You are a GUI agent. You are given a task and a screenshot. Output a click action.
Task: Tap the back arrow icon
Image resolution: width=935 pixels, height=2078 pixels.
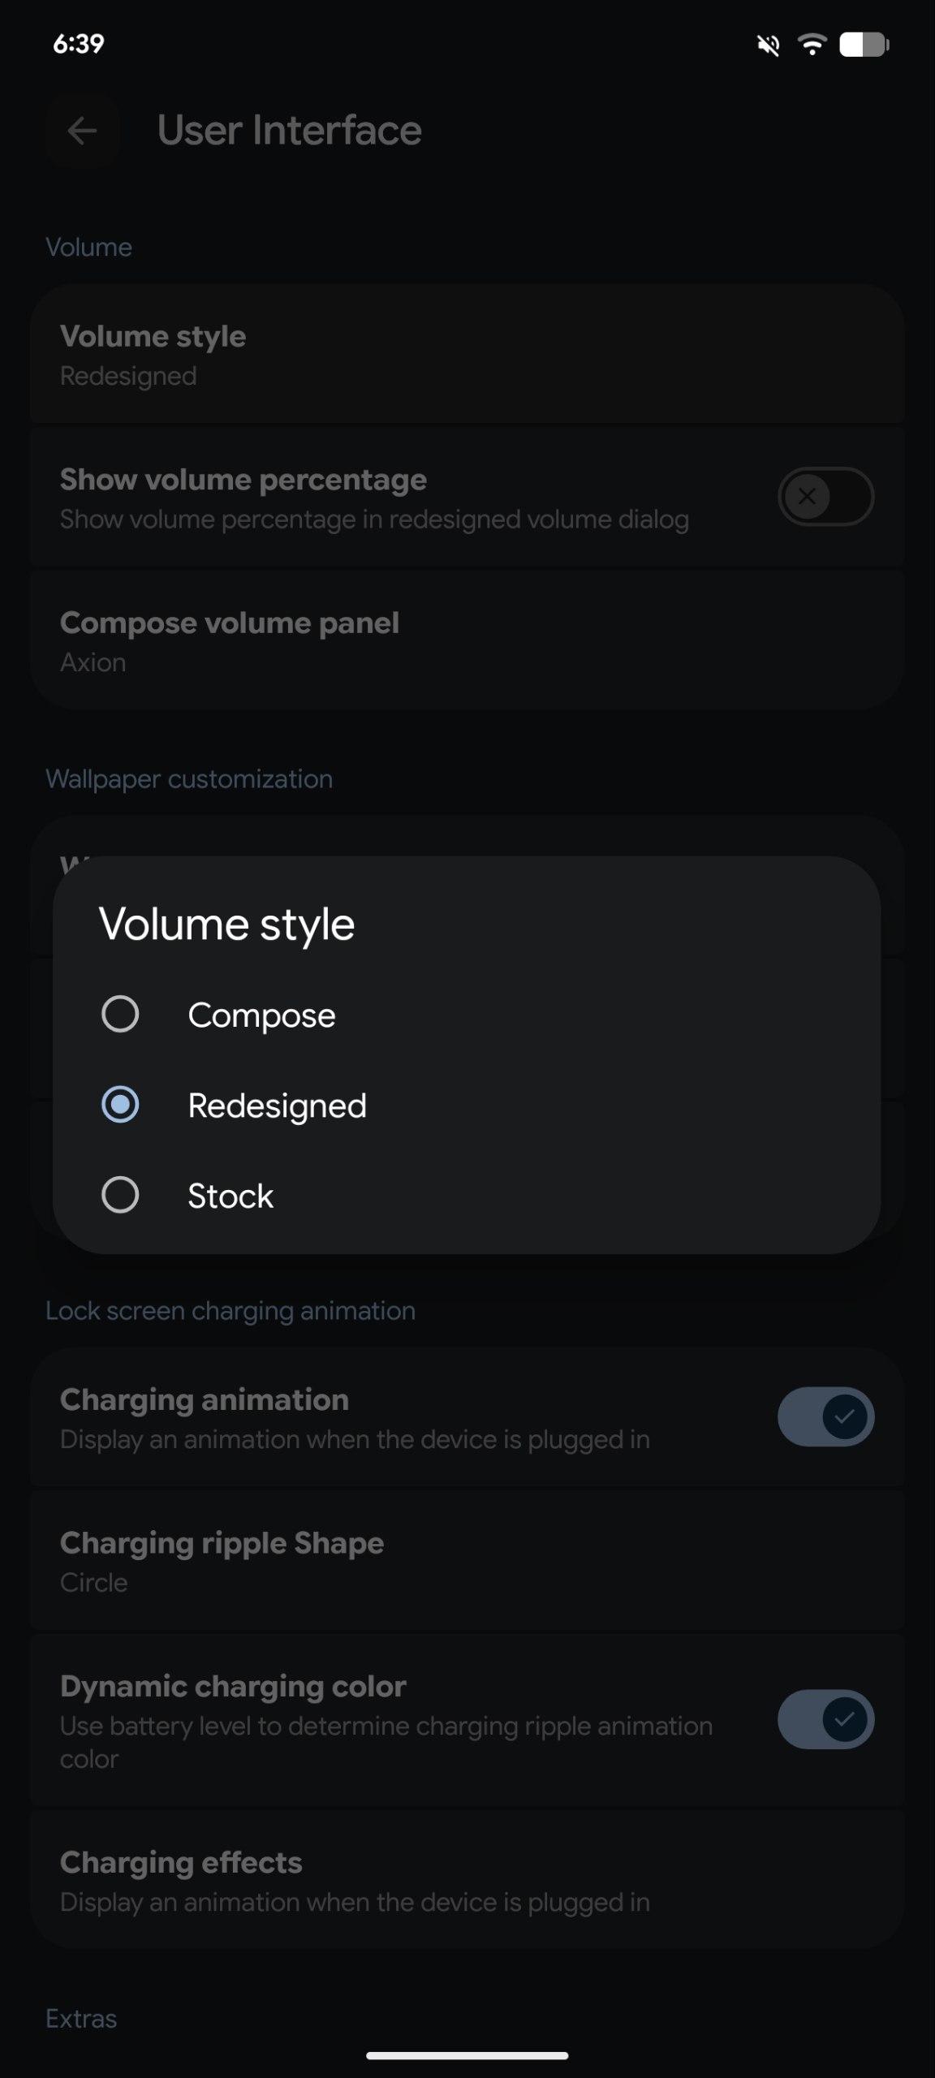point(82,131)
